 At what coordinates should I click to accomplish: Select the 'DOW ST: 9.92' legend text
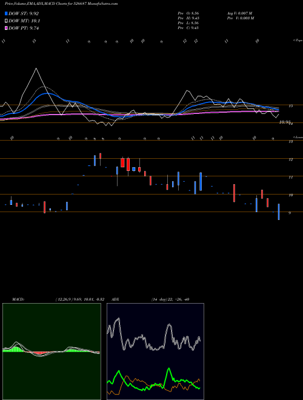point(24,13)
